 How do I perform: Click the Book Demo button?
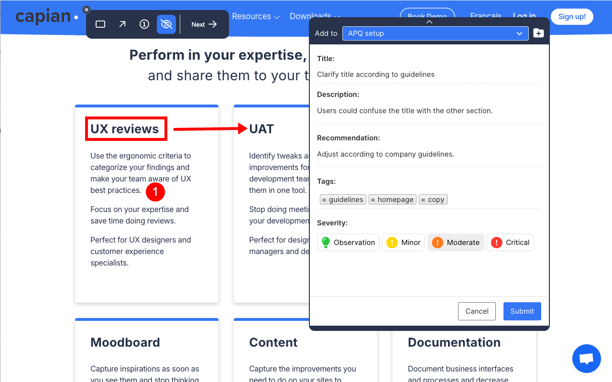[x=427, y=16]
